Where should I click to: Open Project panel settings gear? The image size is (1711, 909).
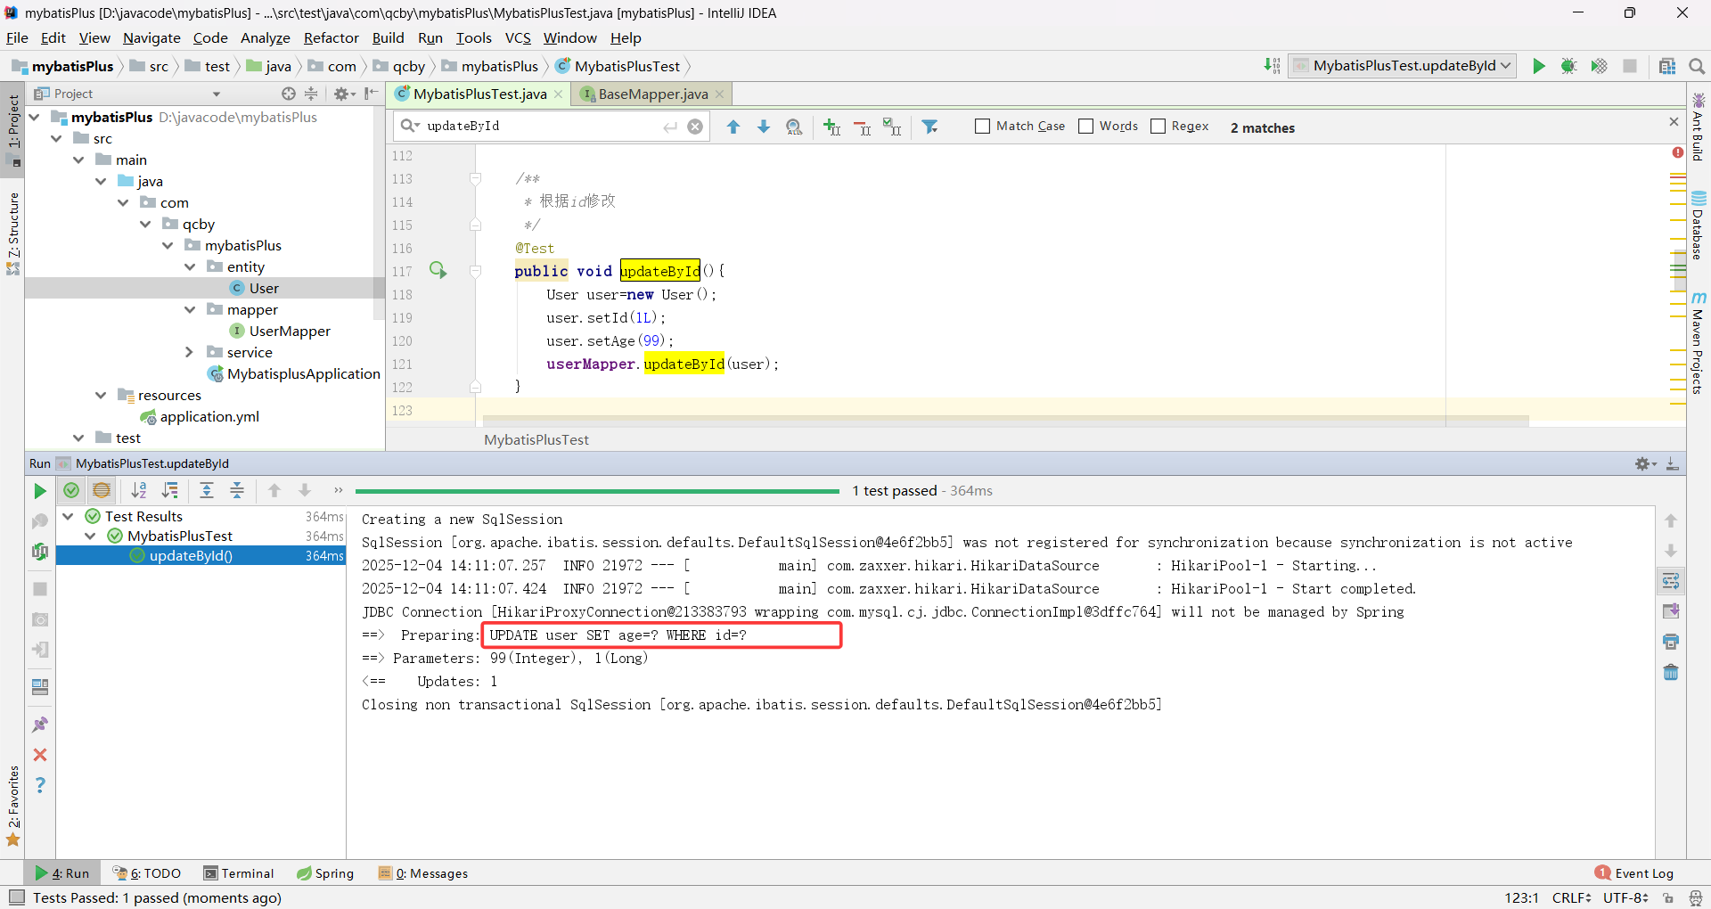coord(344,94)
